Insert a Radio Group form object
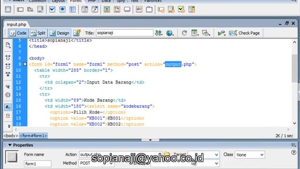The width and height of the screenshot is (300, 169). pos(73,9)
